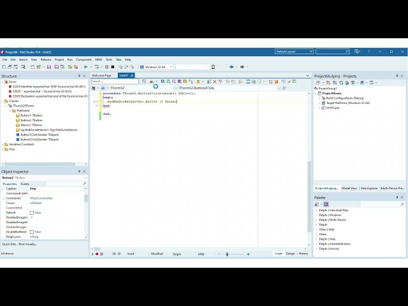Open the Model View tab
Screen dimensions: 408x306
coord(349,188)
